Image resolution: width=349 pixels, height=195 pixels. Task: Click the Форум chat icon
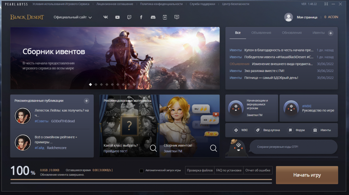(x=290, y=130)
